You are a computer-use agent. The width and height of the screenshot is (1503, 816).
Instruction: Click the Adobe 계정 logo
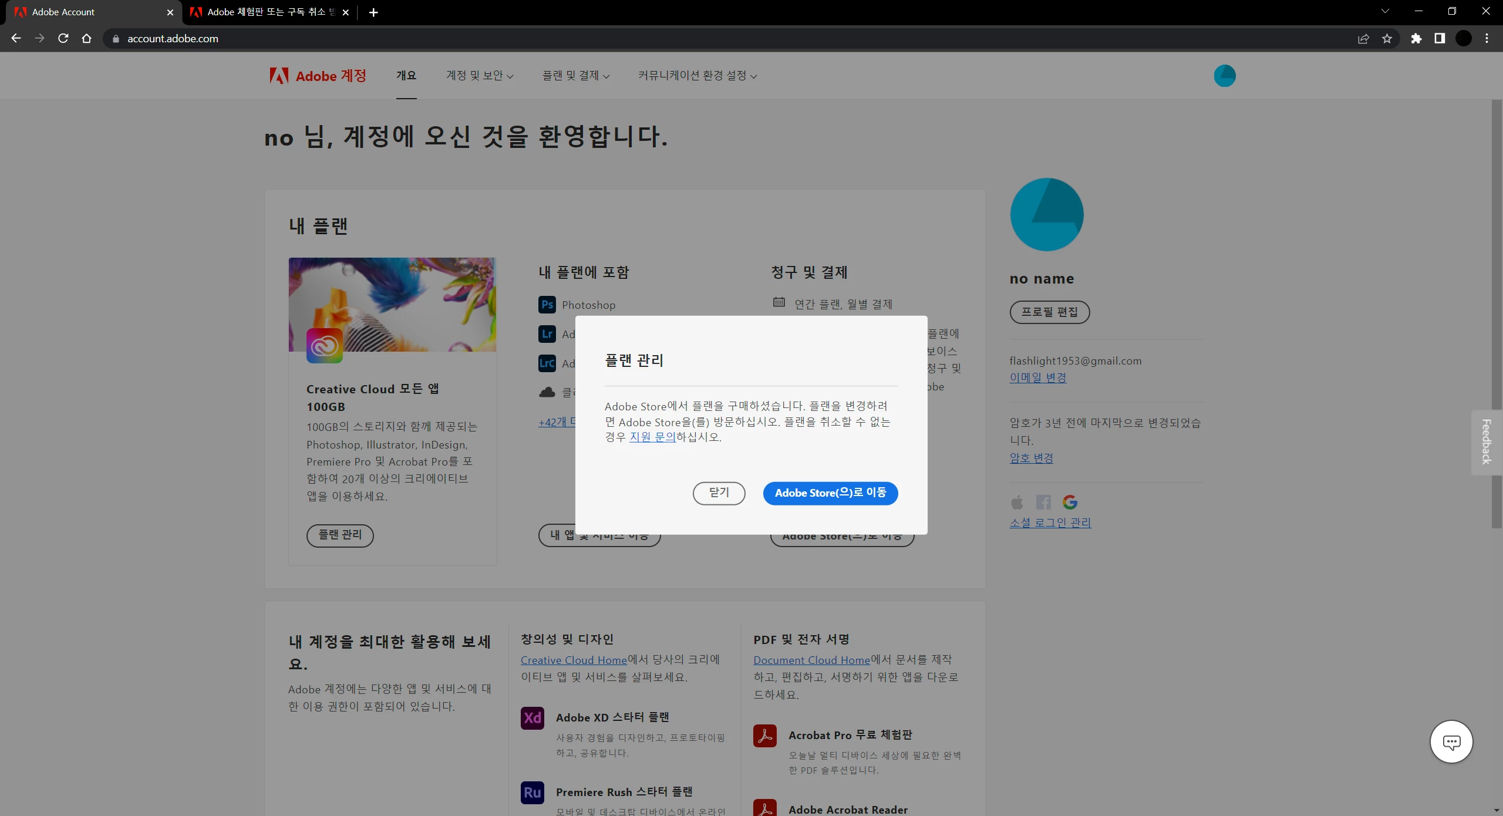(x=318, y=76)
